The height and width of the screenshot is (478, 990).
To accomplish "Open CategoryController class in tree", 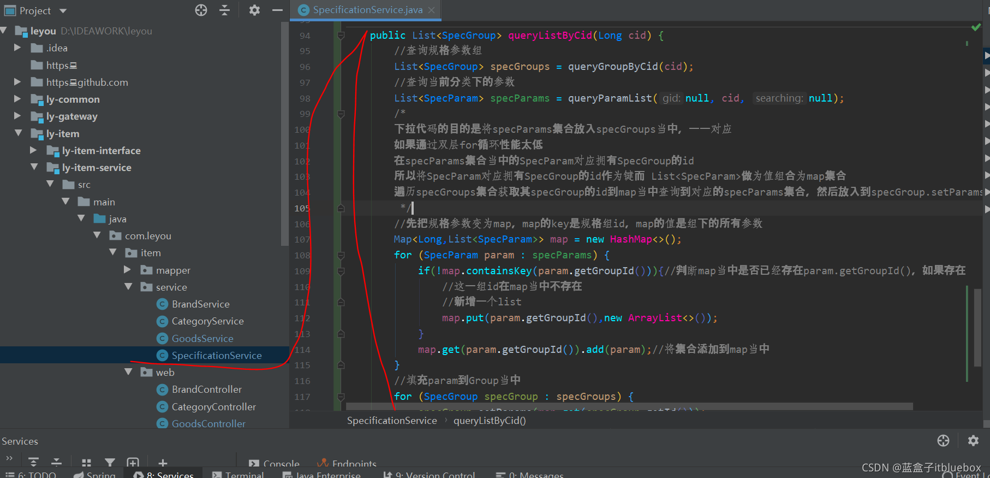I will coord(213,406).
